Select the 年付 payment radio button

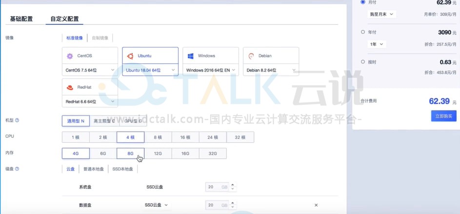(362, 32)
